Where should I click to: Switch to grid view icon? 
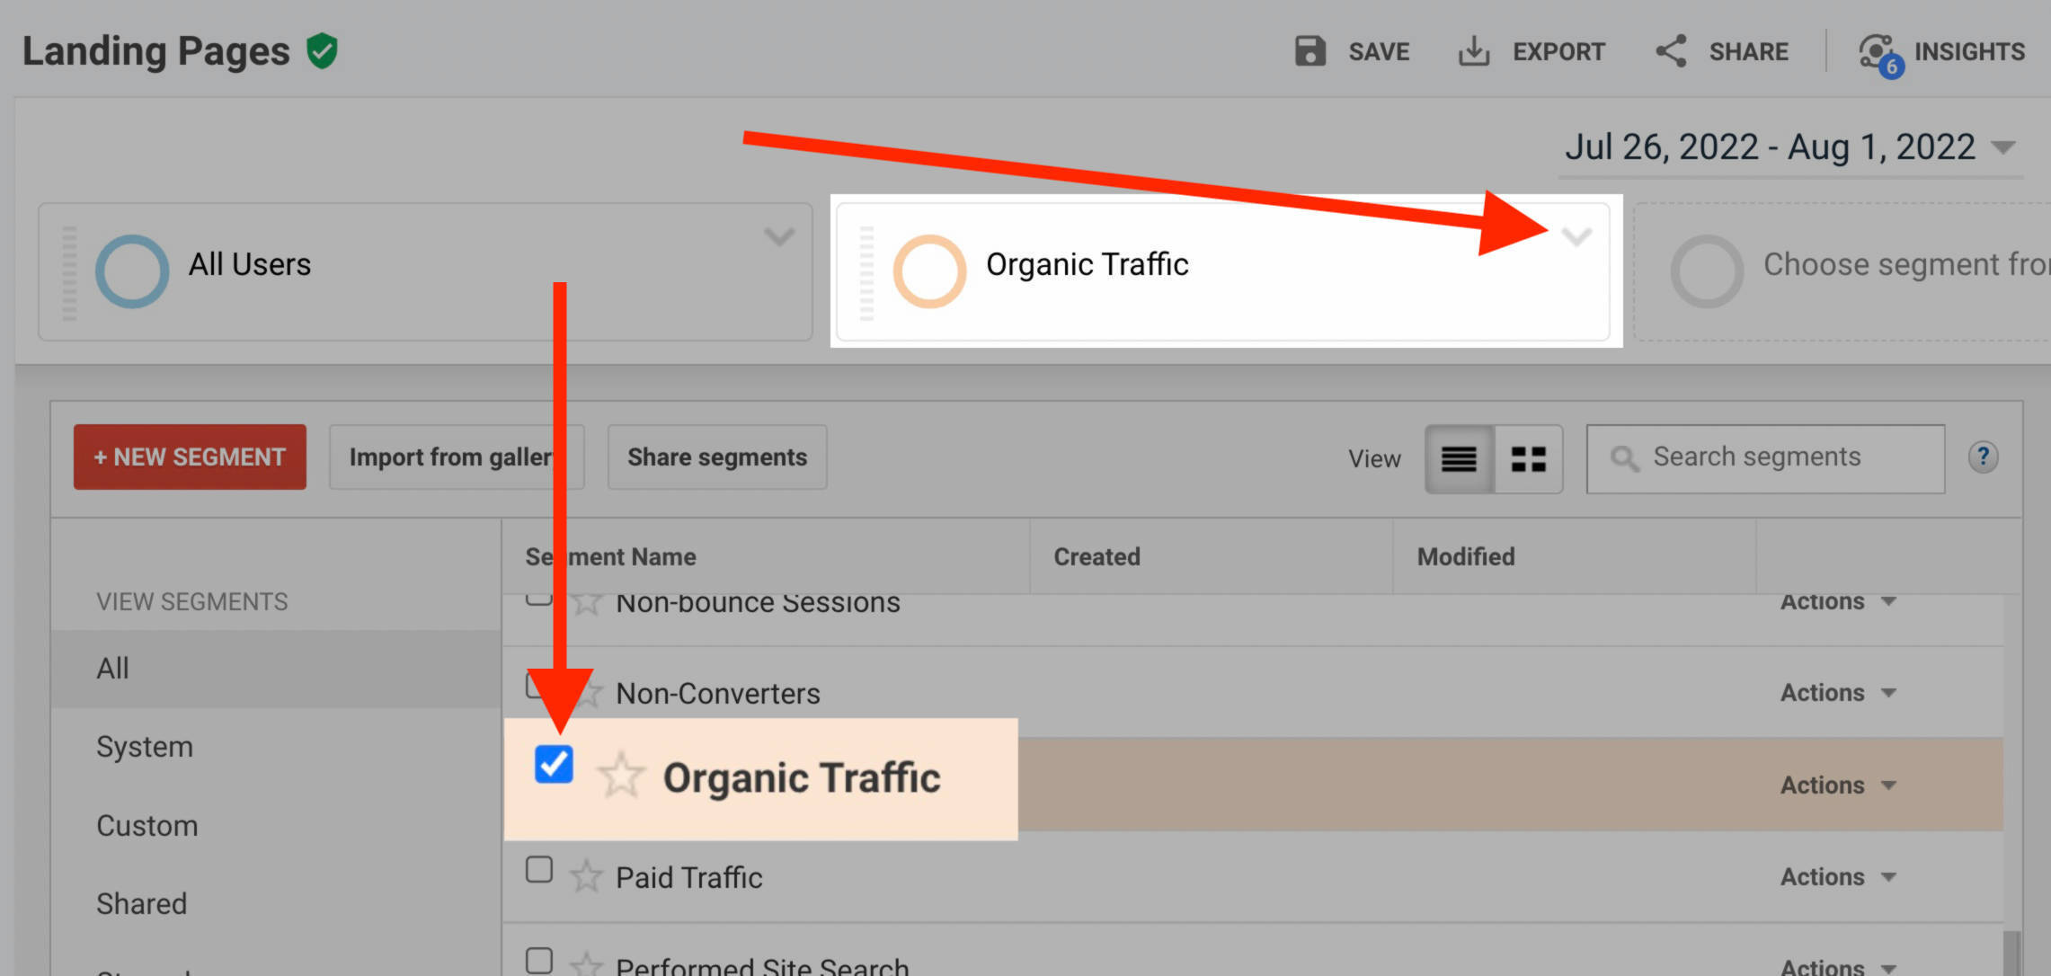click(x=1528, y=459)
